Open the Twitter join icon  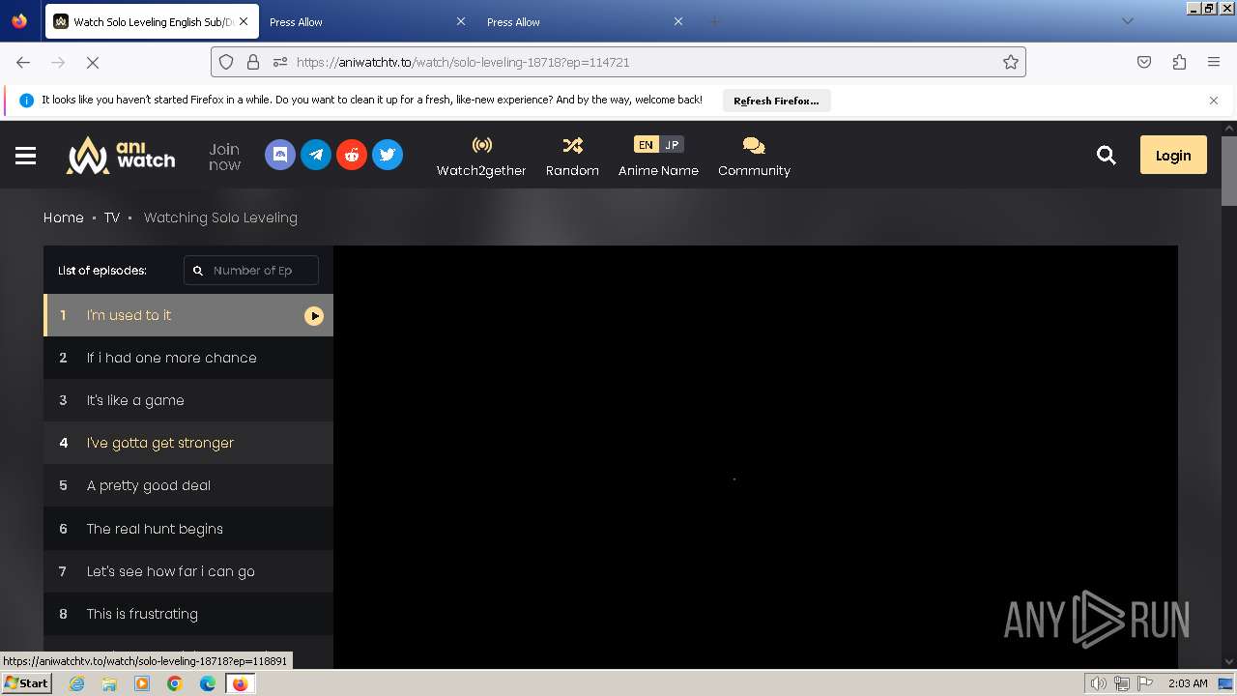pyautogui.click(x=388, y=155)
